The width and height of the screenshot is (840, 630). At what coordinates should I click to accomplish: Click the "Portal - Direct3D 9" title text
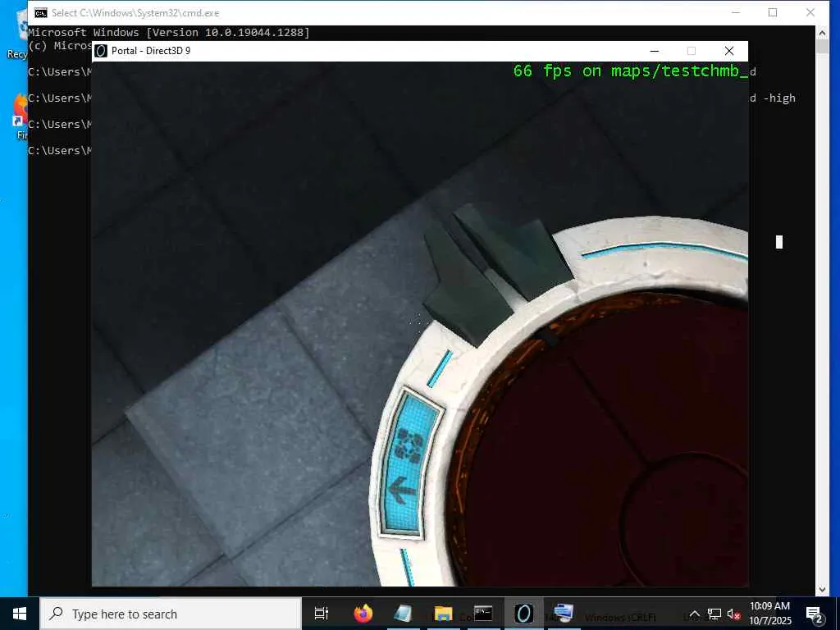coord(151,51)
